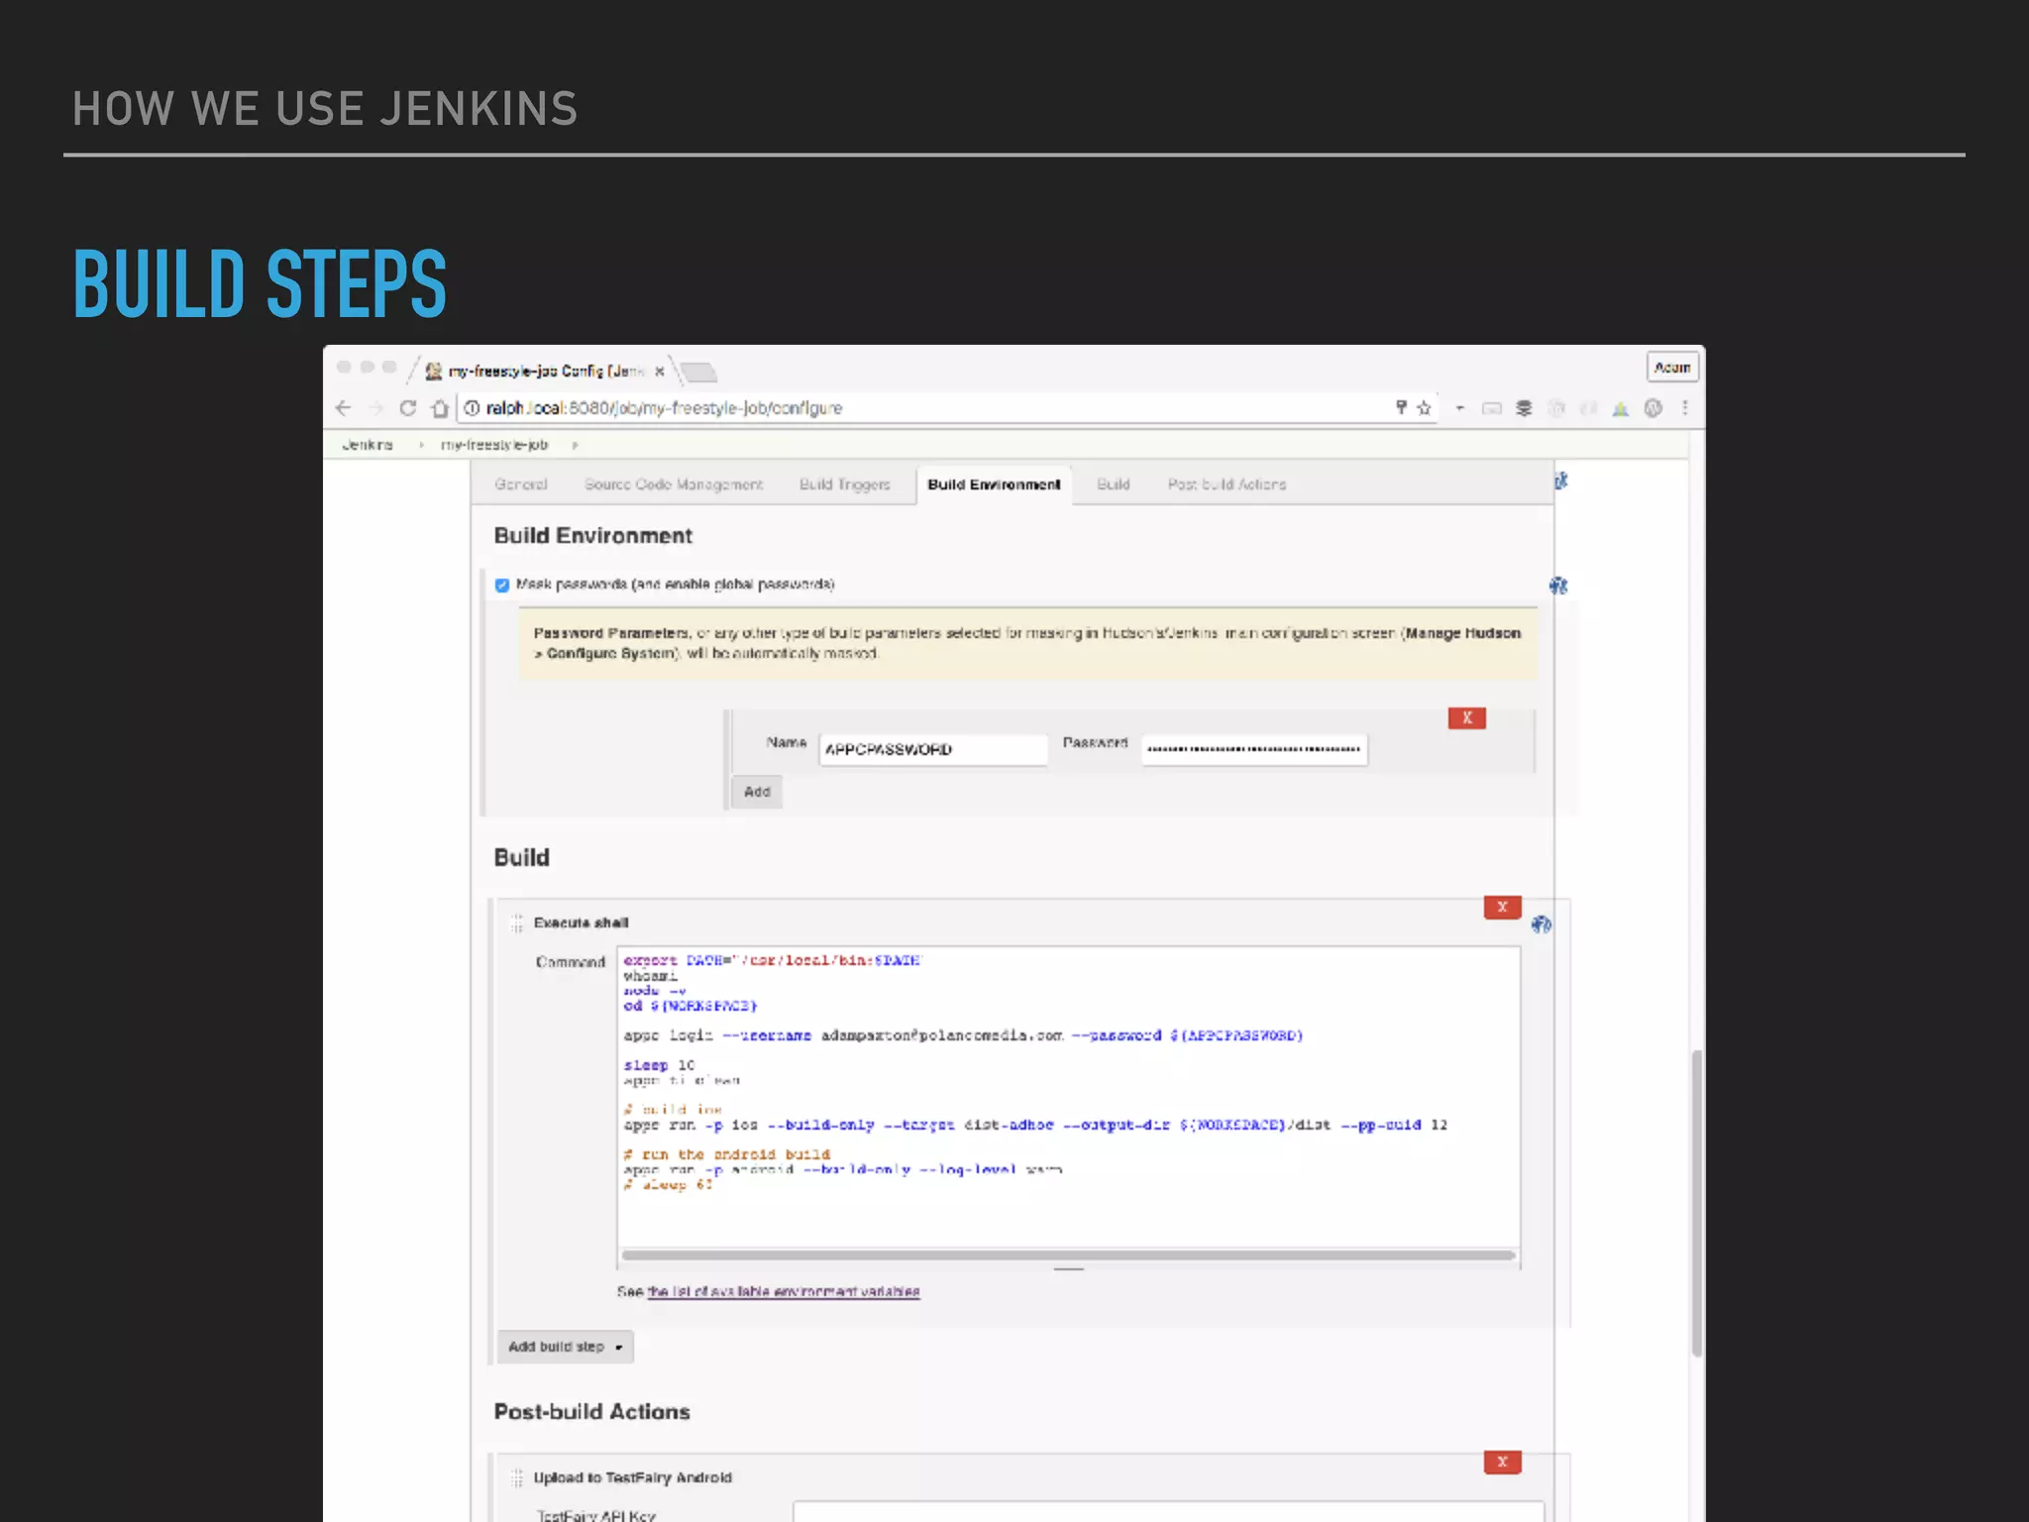2029x1522 pixels.
Task: Switch to the Source Code Management tab
Action: coord(674,485)
